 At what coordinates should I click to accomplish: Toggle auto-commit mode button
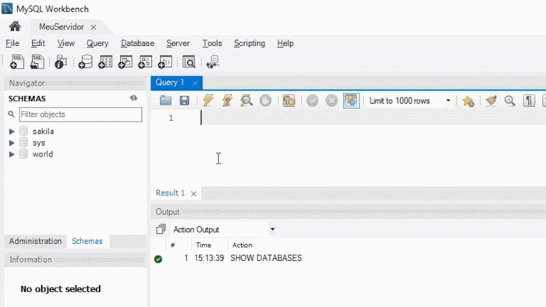(351, 101)
